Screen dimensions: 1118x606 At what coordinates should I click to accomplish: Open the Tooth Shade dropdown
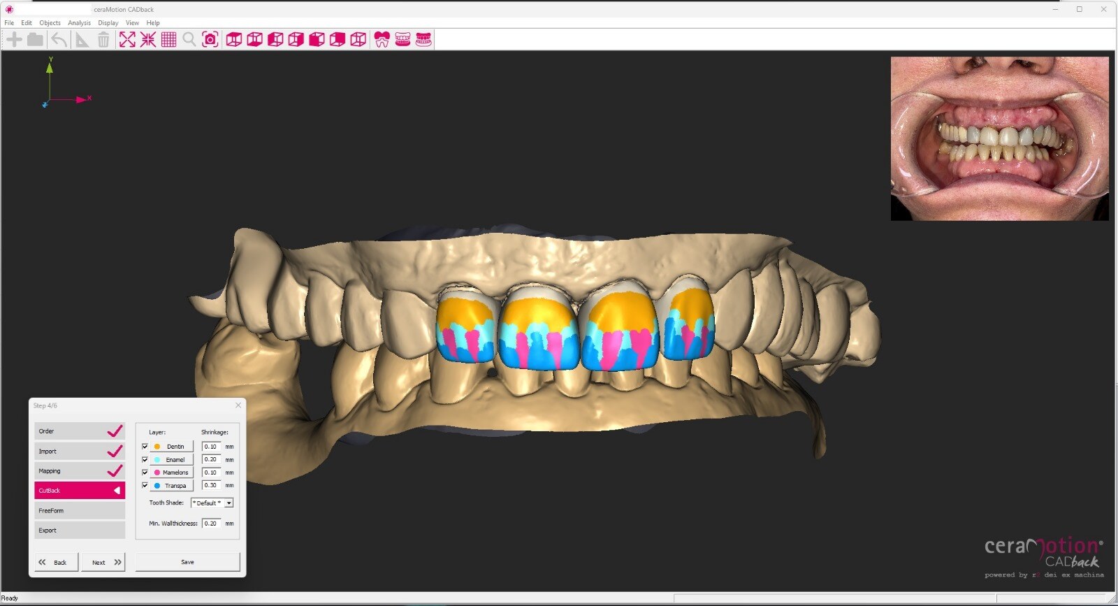click(212, 503)
